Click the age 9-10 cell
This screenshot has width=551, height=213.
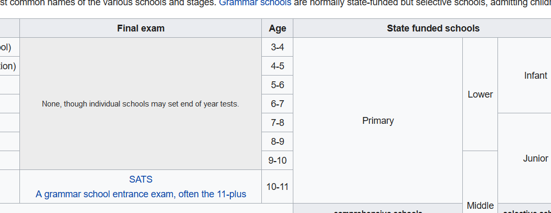[277, 161]
